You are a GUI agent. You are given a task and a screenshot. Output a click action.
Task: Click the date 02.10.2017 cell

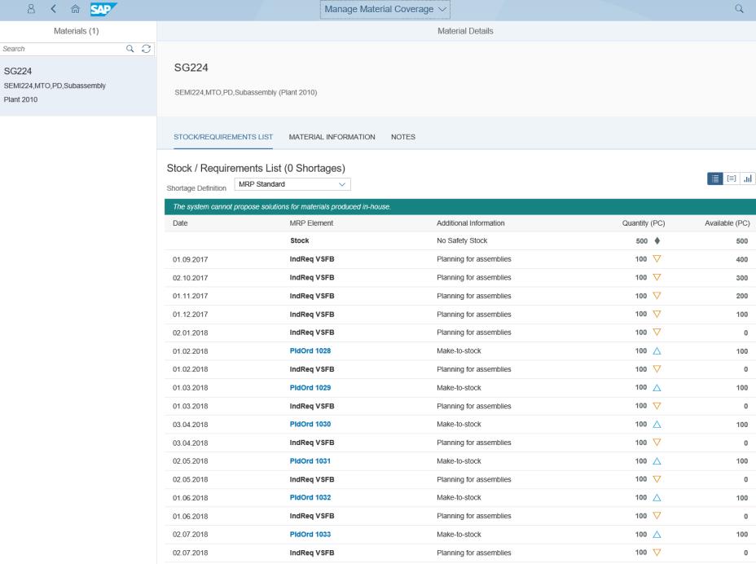190,278
